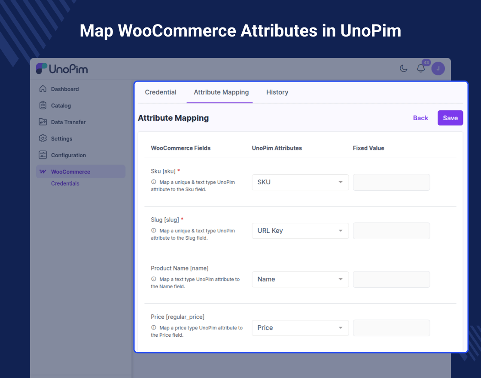Screen dimensions: 481x378
Task: Click the Data Transfer icon
Action: tap(43, 122)
